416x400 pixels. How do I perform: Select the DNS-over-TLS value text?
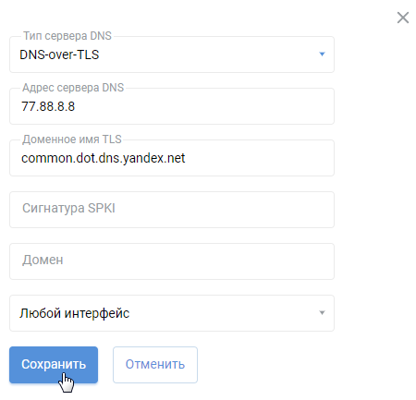click(59, 55)
